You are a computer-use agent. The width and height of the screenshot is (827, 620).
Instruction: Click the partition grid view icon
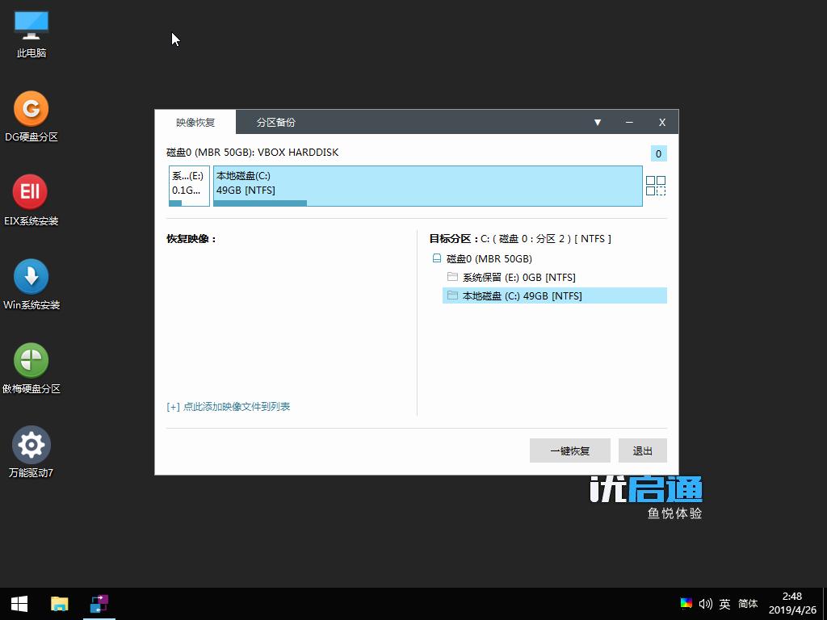coord(656,186)
